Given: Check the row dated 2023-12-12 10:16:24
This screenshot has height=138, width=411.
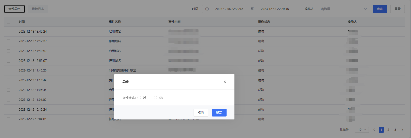Looking at the screenshot, I should [9, 110].
